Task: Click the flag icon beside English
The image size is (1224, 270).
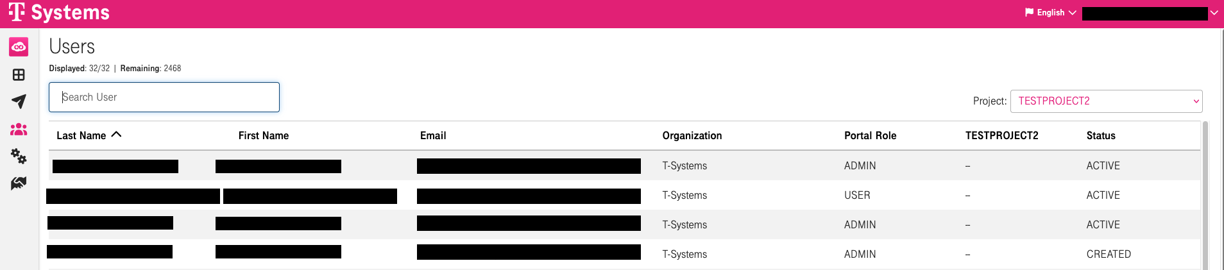Action: pos(1029,12)
